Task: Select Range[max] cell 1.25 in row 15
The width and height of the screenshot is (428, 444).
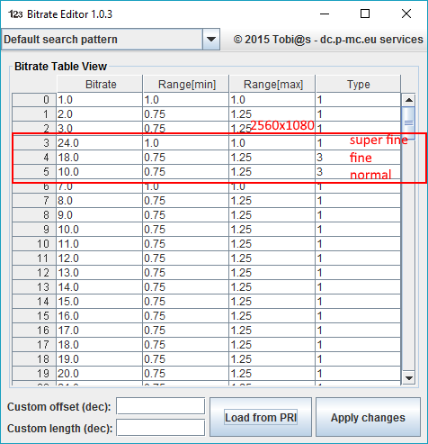Action: (x=272, y=316)
